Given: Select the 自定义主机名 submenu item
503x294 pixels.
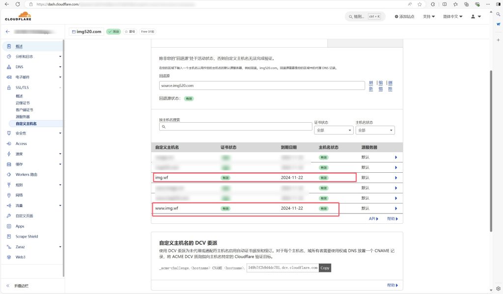Looking at the screenshot, I should [26, 124].
